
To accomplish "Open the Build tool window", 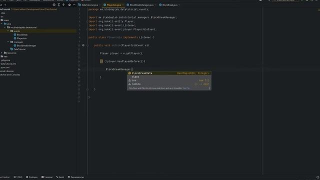I will click(x=60, y=177).
